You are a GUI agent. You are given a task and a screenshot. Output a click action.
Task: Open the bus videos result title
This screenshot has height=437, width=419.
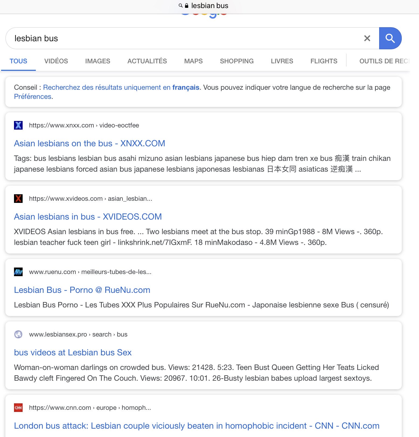pyautogui.click(x=73, y=352)
